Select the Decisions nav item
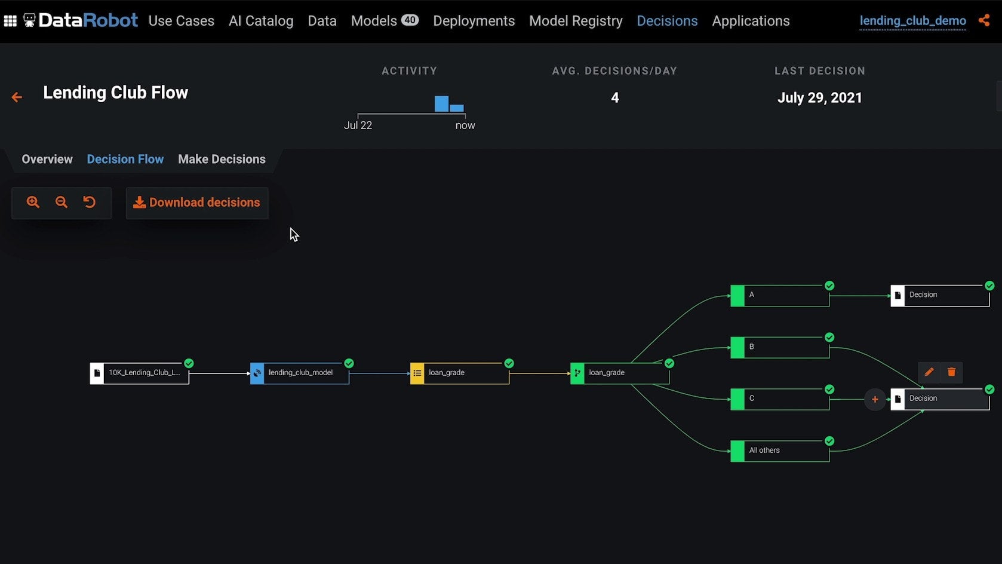1002x564 pixels. pyautogui.click(x=667, y=21)
